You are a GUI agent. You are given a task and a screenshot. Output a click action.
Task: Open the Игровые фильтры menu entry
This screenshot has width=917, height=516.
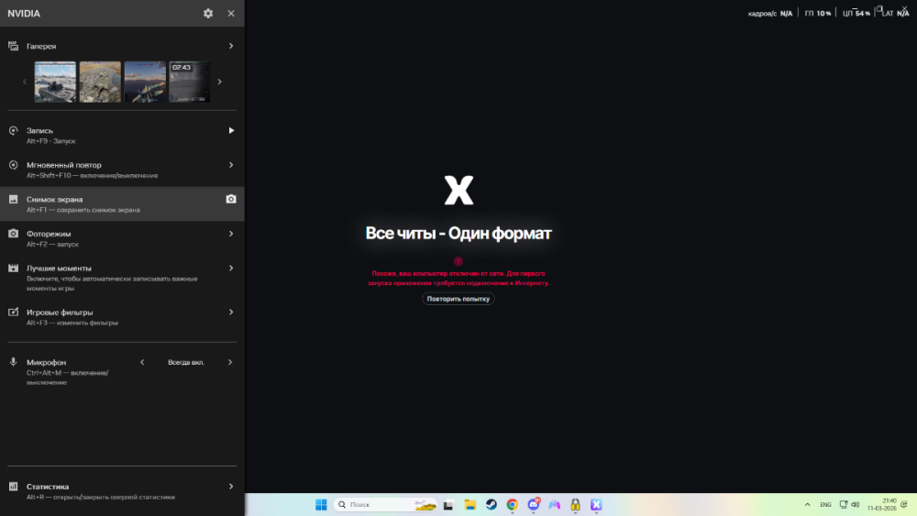[119, 316]
